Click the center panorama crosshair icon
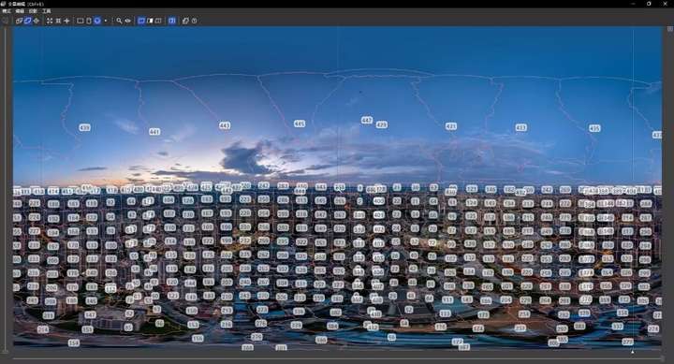 66,21
